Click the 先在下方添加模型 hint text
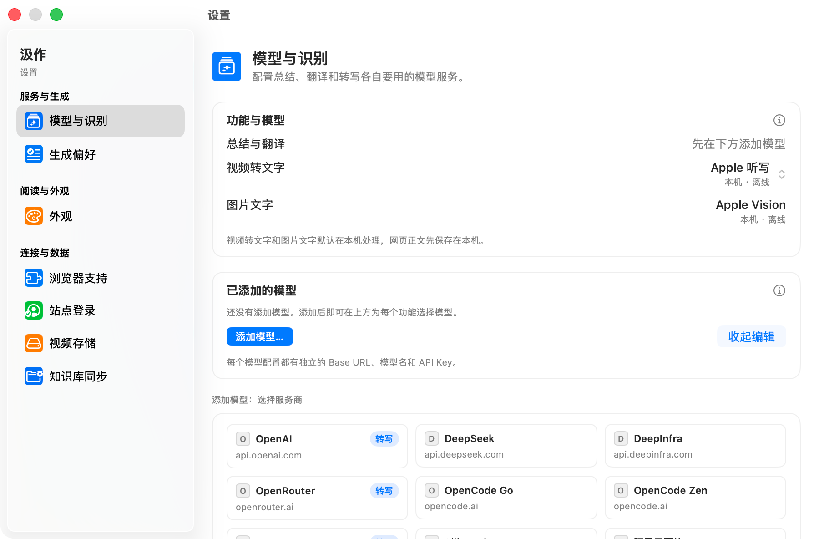 (x=739, y=144)
